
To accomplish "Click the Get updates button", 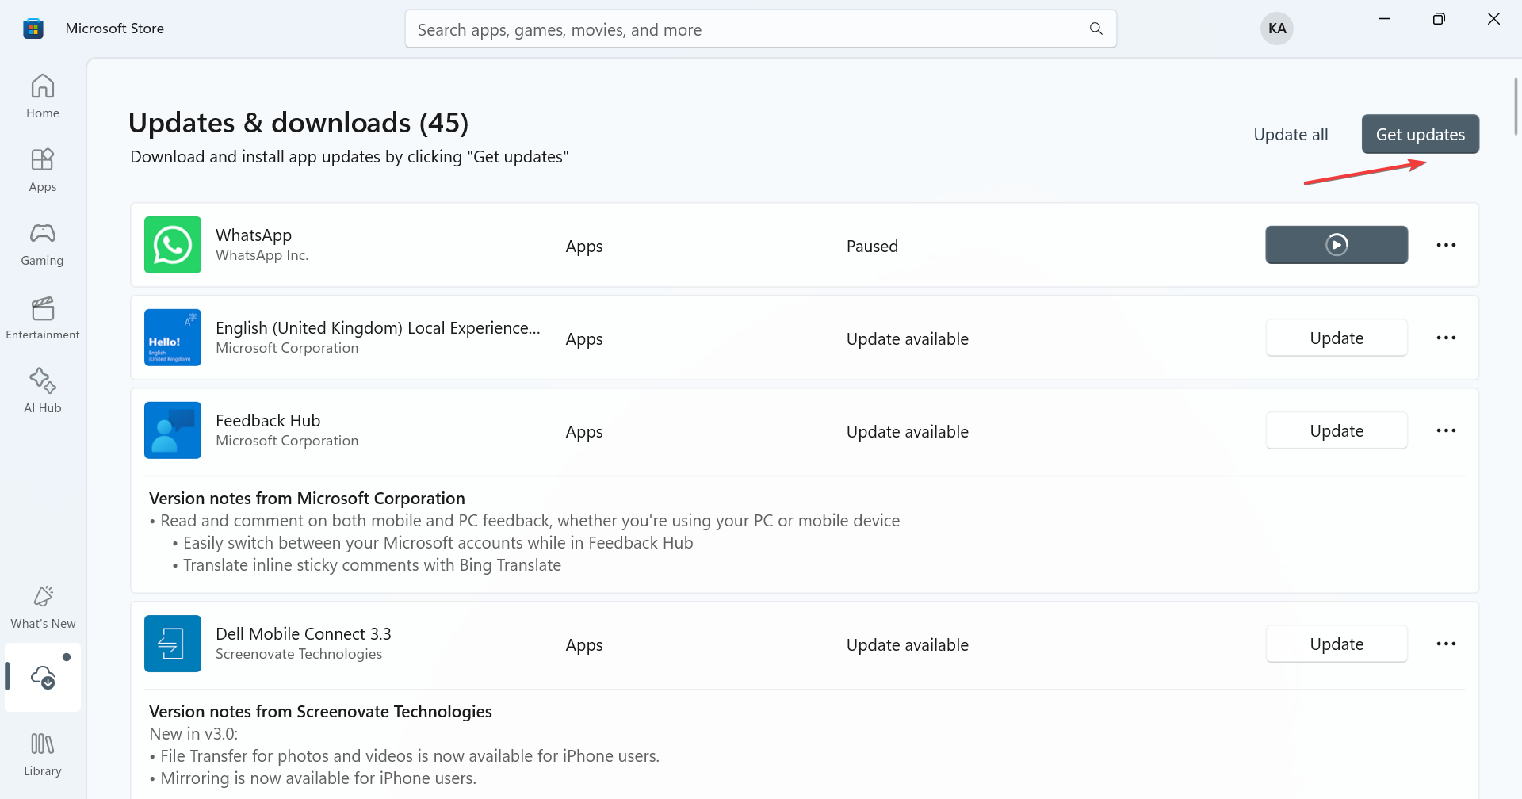I will coord(1420,135).
